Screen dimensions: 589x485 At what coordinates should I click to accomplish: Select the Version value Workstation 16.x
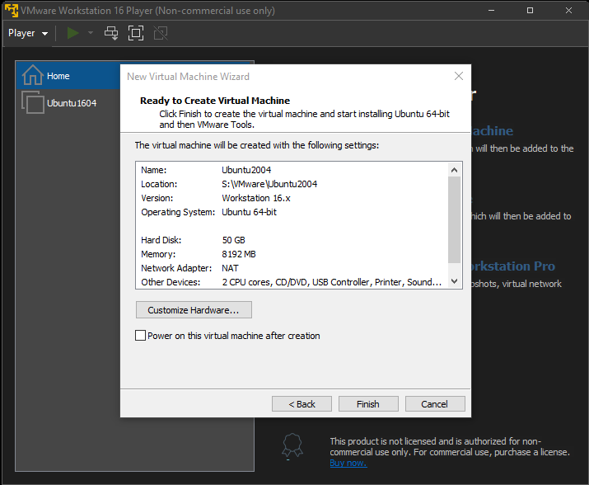[256, 198]
